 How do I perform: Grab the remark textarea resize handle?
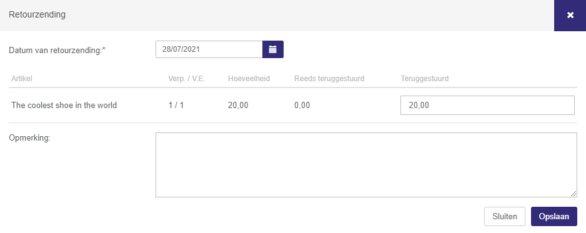pyautogui.click(x=574, y=194)
